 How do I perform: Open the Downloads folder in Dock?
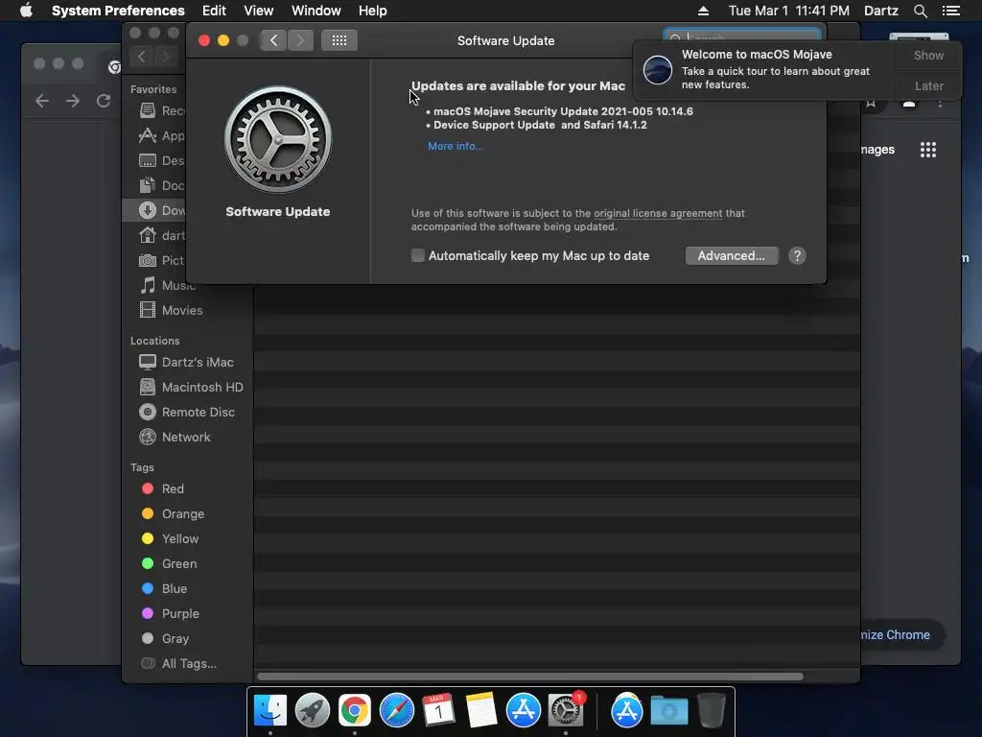668,710
